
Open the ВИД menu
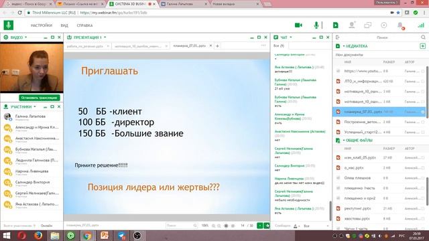point(64,25)
